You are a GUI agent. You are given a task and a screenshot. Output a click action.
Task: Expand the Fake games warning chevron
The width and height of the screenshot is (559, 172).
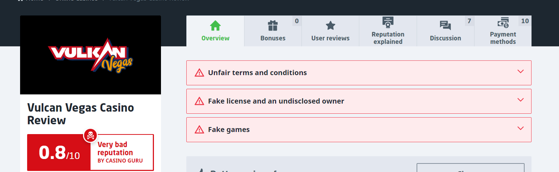click(521, 128)
